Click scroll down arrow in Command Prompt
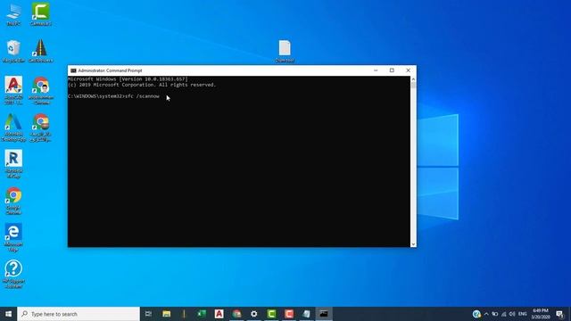 click(x=413, y=244)
